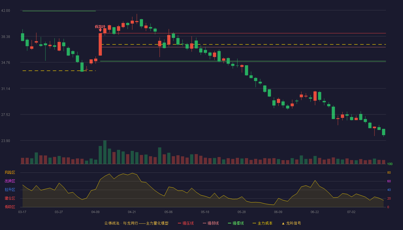Select the 风险区 zone label
Screen dimensions: 403x230
coord(10,172)
